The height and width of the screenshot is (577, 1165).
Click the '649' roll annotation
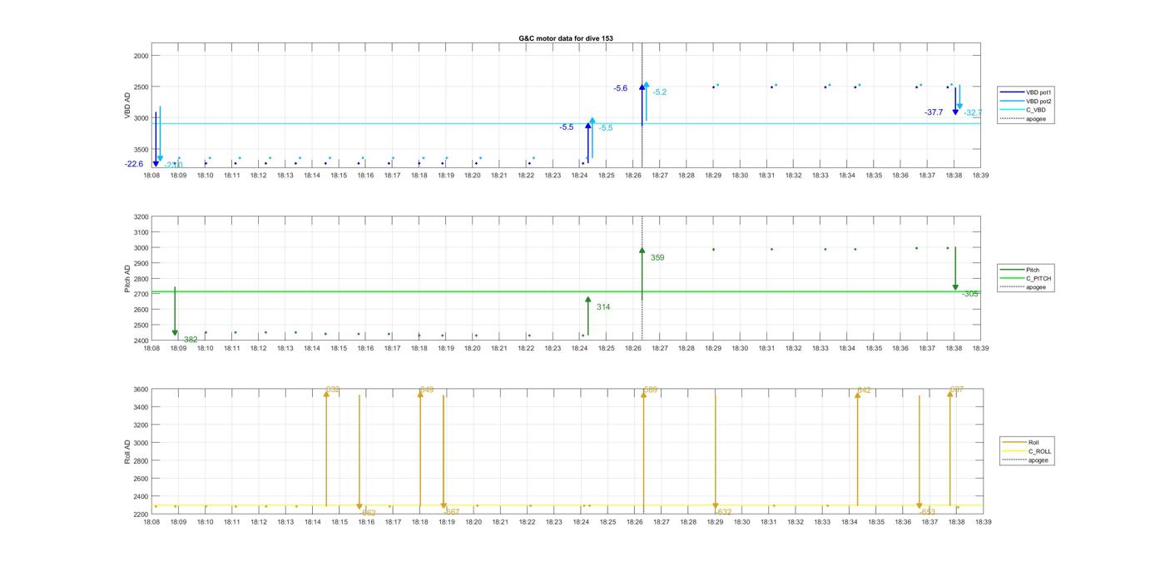click(427, 390)
